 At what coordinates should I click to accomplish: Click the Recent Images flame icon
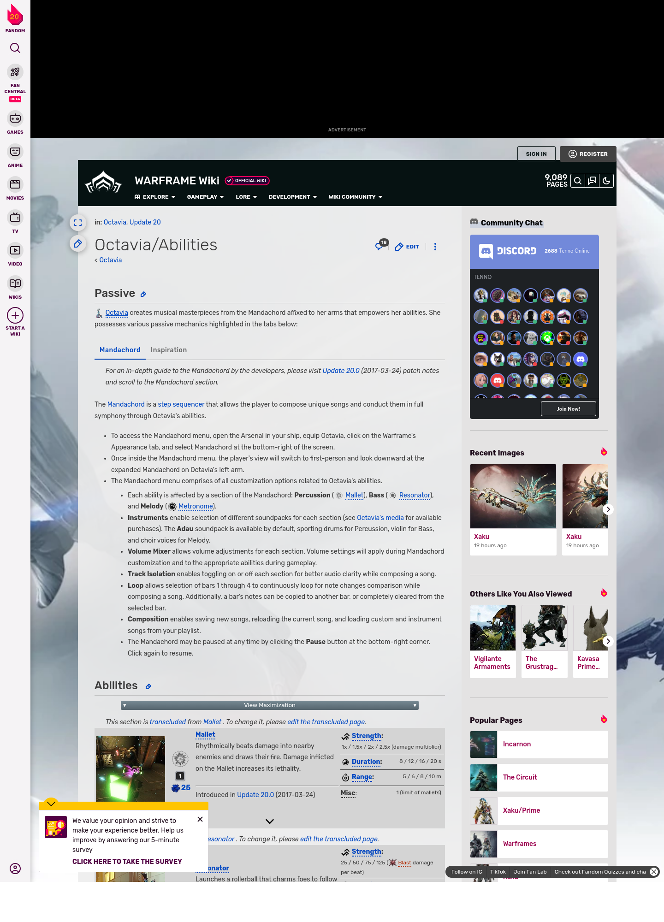pos(604,452)
